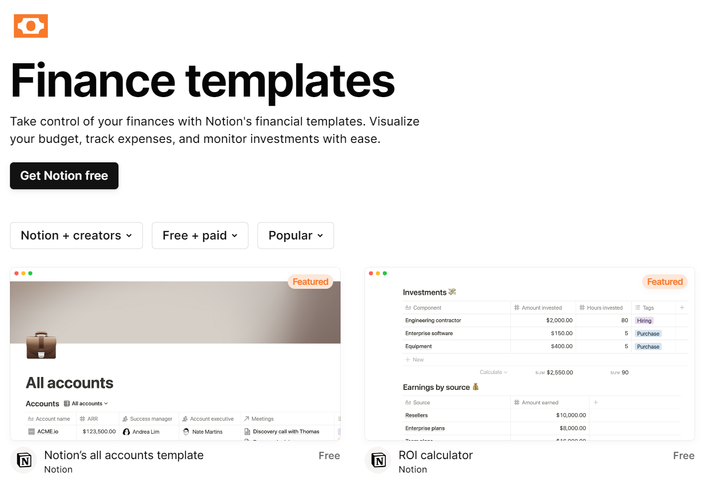This screenshot has width=708, height=488.
Task: Open the ROI calculator template link
Action: point(435,455)
